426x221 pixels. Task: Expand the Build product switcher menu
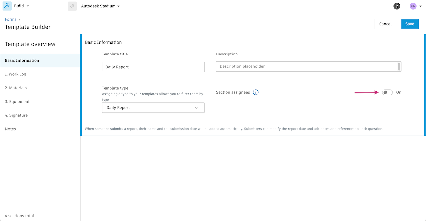(28, 6)
